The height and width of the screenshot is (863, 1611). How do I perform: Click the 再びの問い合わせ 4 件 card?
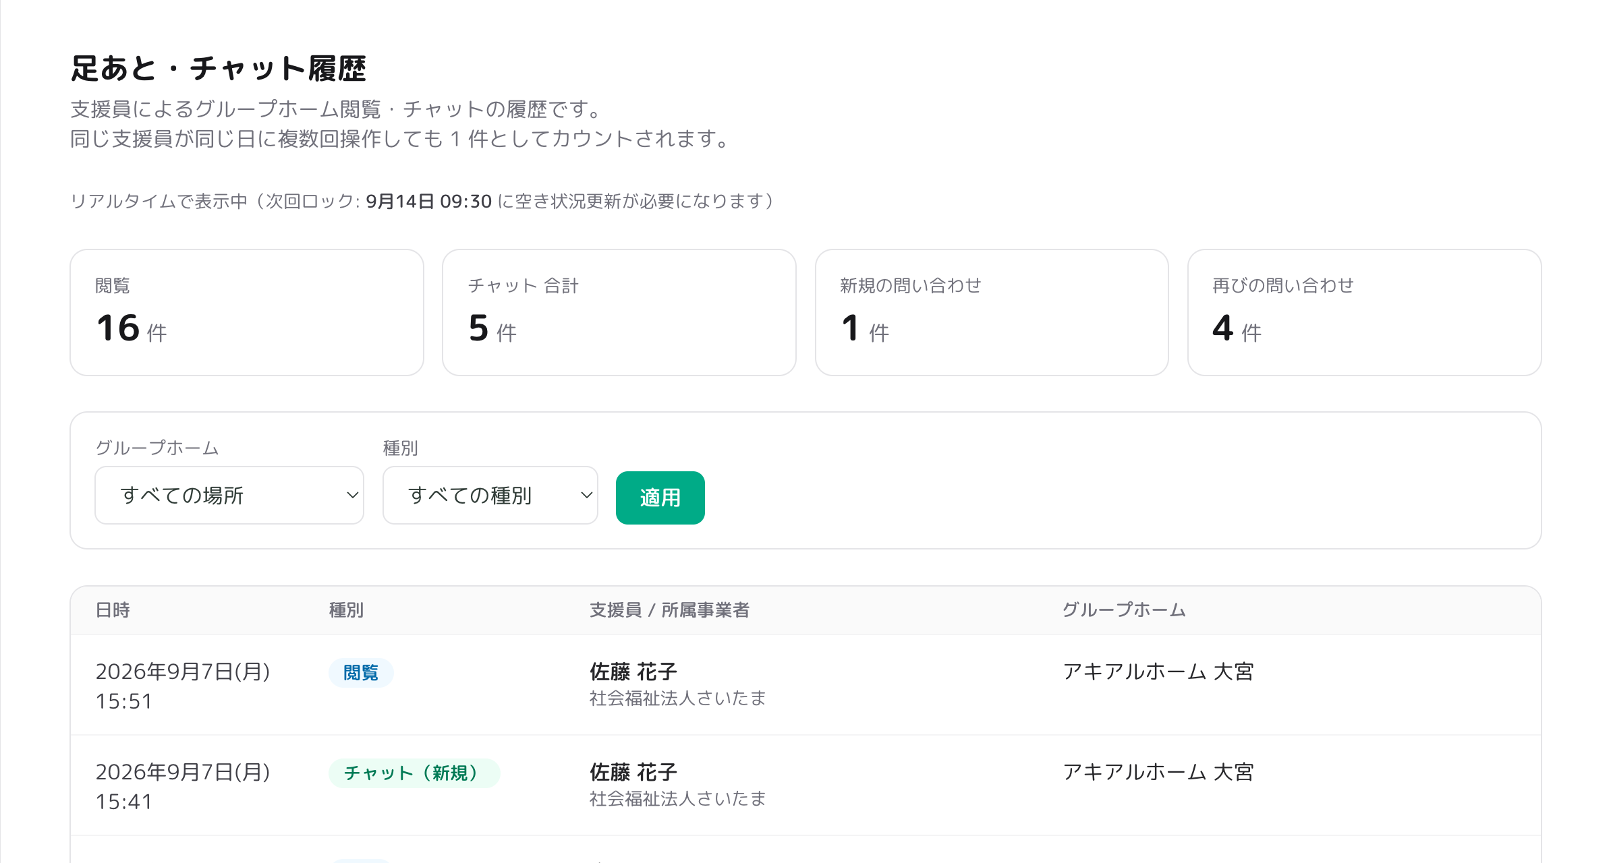(x=1364, y=312)
